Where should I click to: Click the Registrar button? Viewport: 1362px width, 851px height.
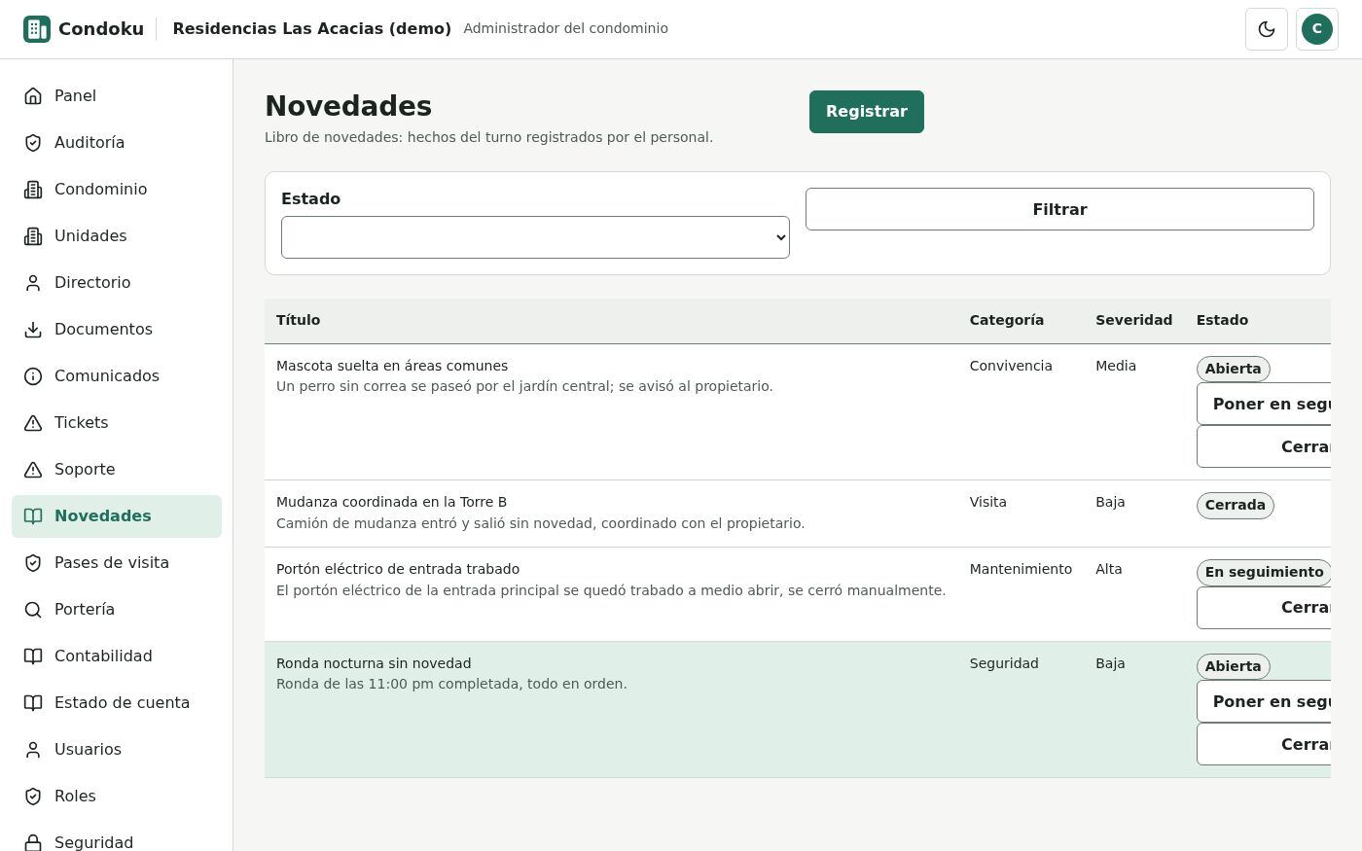(x=867, y=112)
